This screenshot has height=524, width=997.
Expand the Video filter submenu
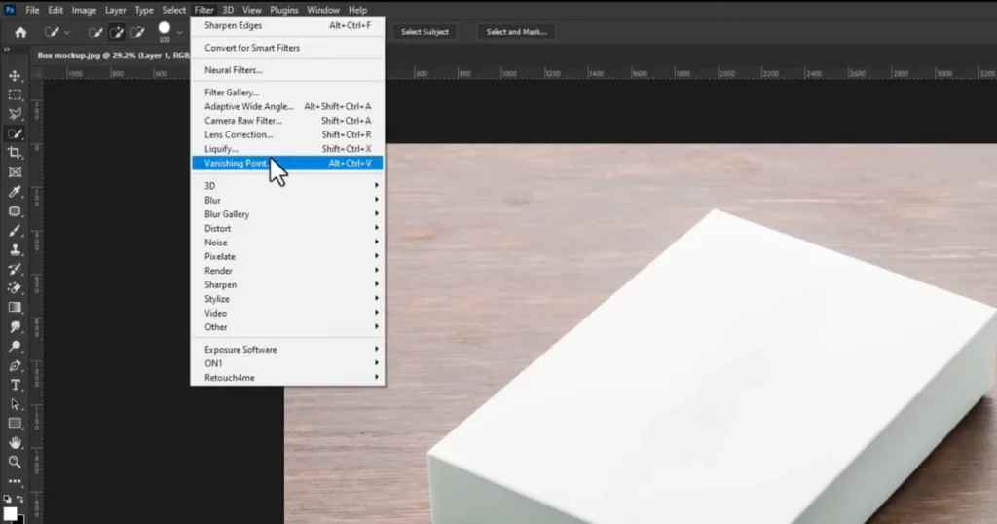coord(287,313)
